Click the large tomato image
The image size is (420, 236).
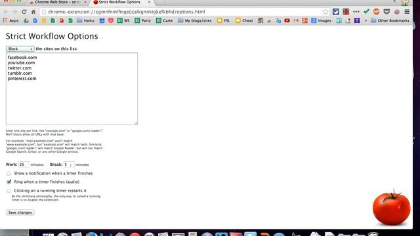391,208
